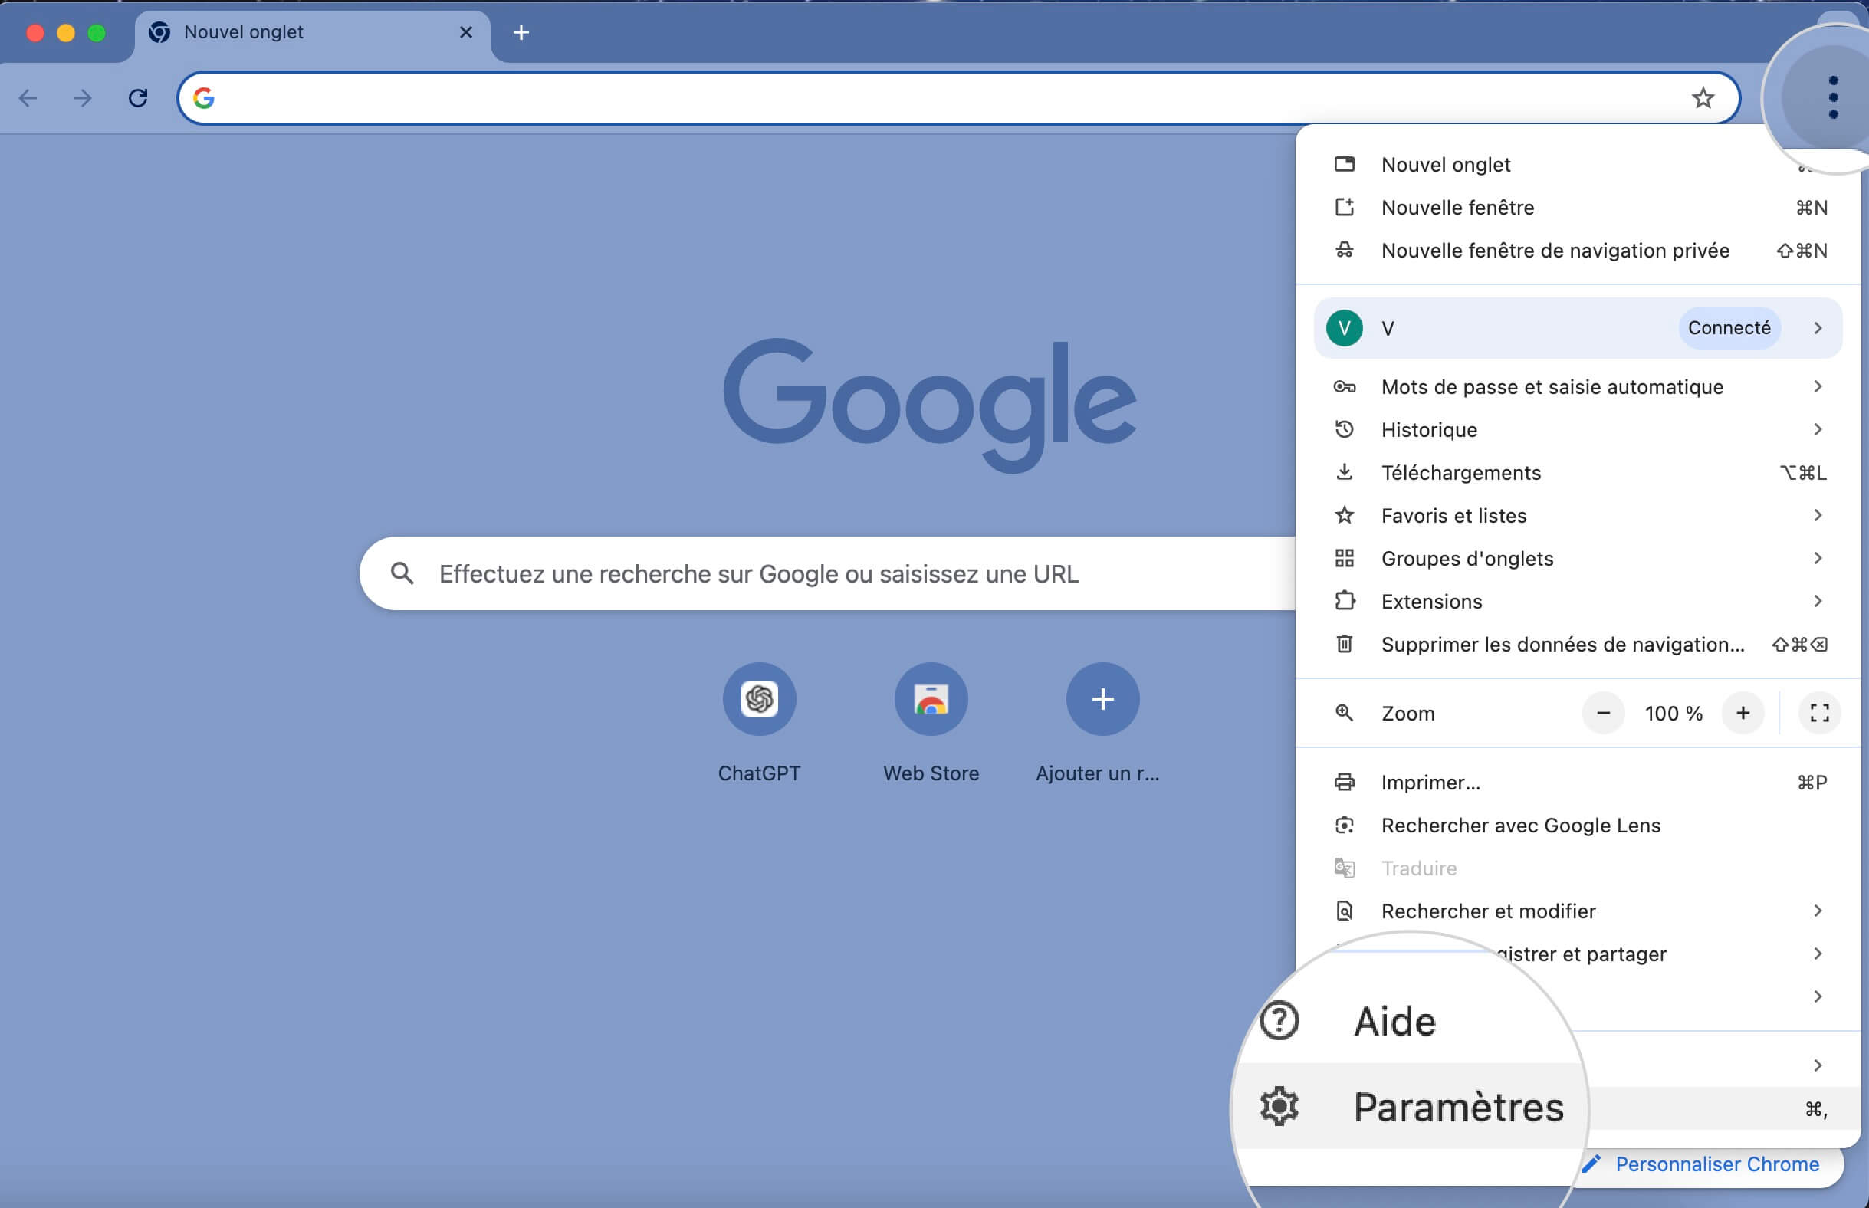
Task: Open Extensions menu item
Action: coord(1578,602)
